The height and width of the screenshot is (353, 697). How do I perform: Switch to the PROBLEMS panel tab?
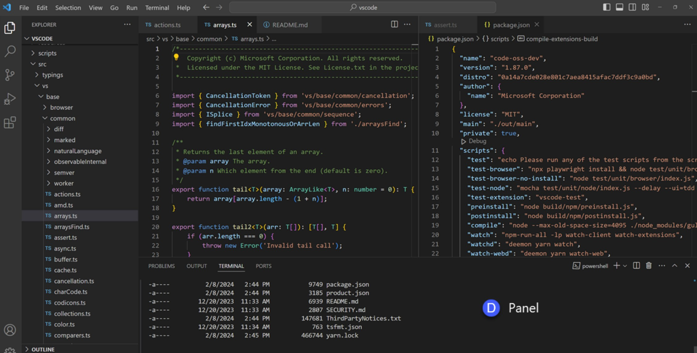[x=161, y=266]
